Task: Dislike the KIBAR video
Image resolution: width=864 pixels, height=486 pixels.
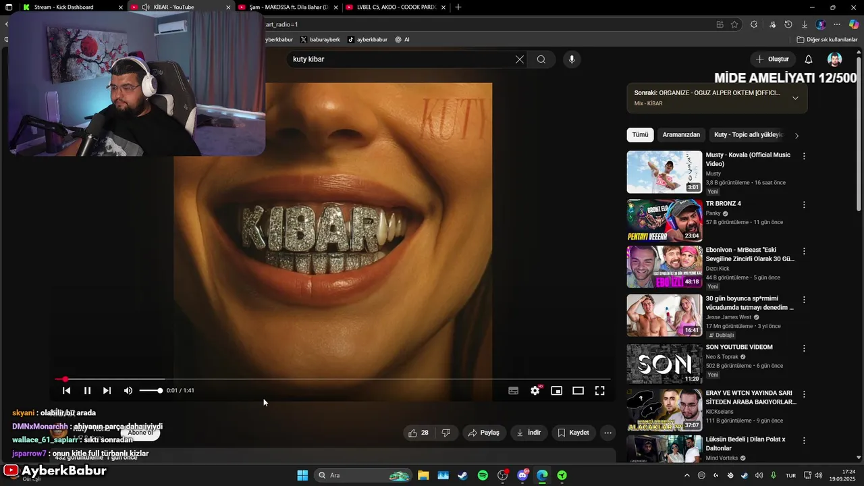Action: pyautogui.click(x=446, y=433)
